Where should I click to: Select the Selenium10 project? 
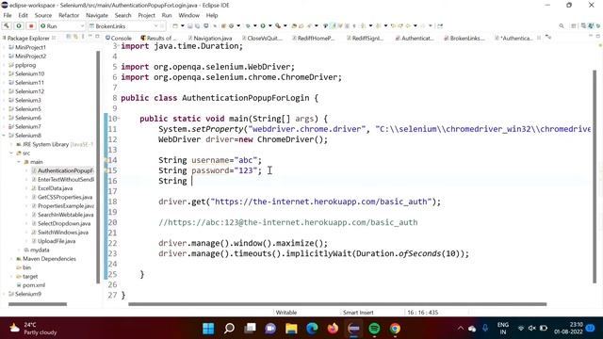point(29,73)
